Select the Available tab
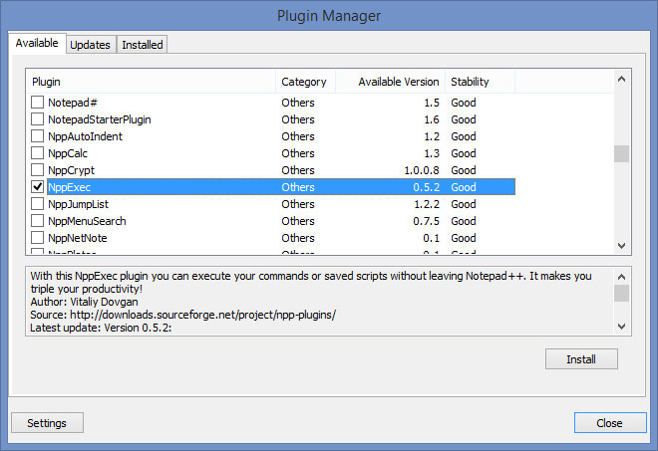Screen dimensions: 658x451 (37, 43)
